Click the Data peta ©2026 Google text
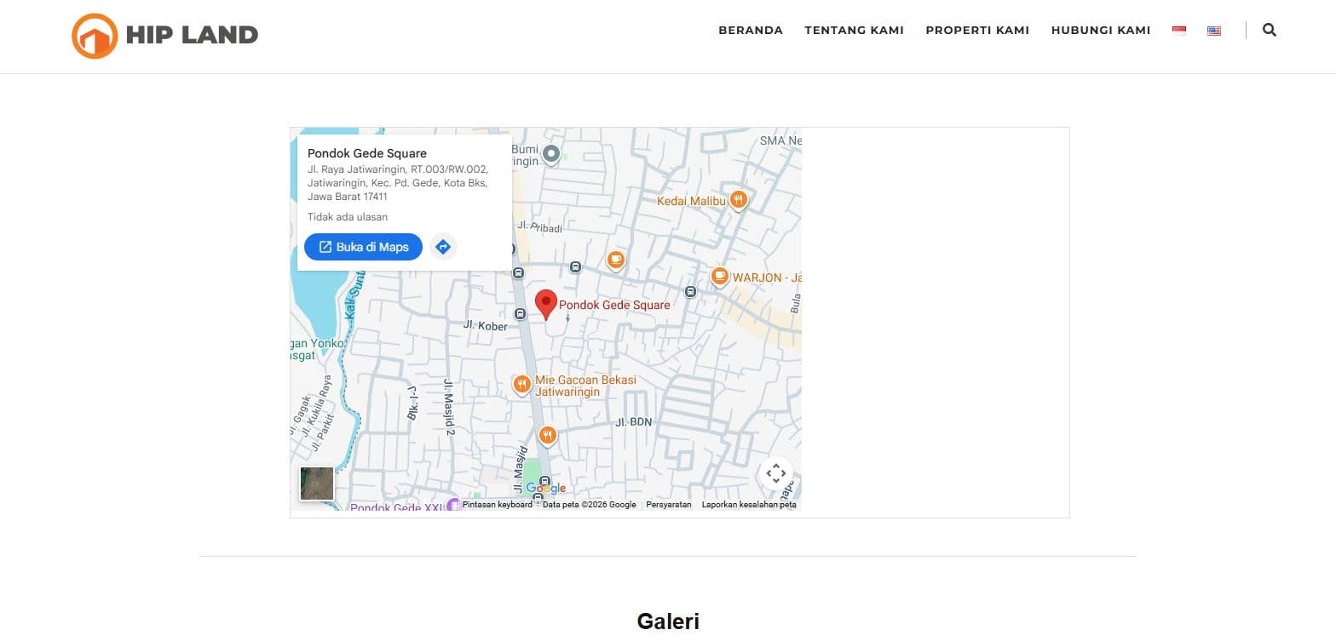 point(590,505)
